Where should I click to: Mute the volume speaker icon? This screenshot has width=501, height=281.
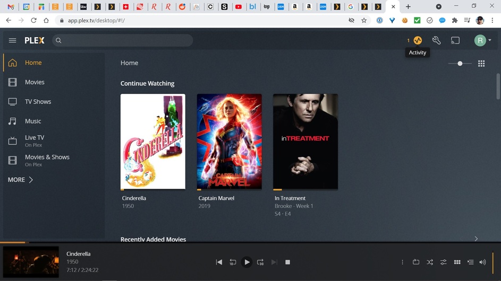[x=482, y=262]
